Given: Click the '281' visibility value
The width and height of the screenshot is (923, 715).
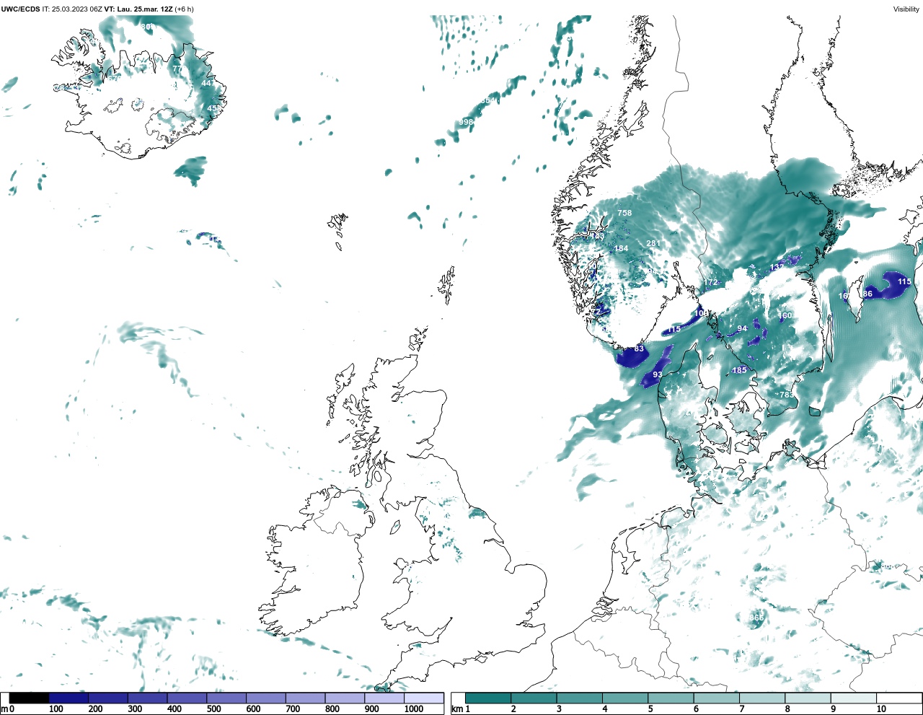Looking at the screenshot, I should pyautogui.click(x=653, y=243).
